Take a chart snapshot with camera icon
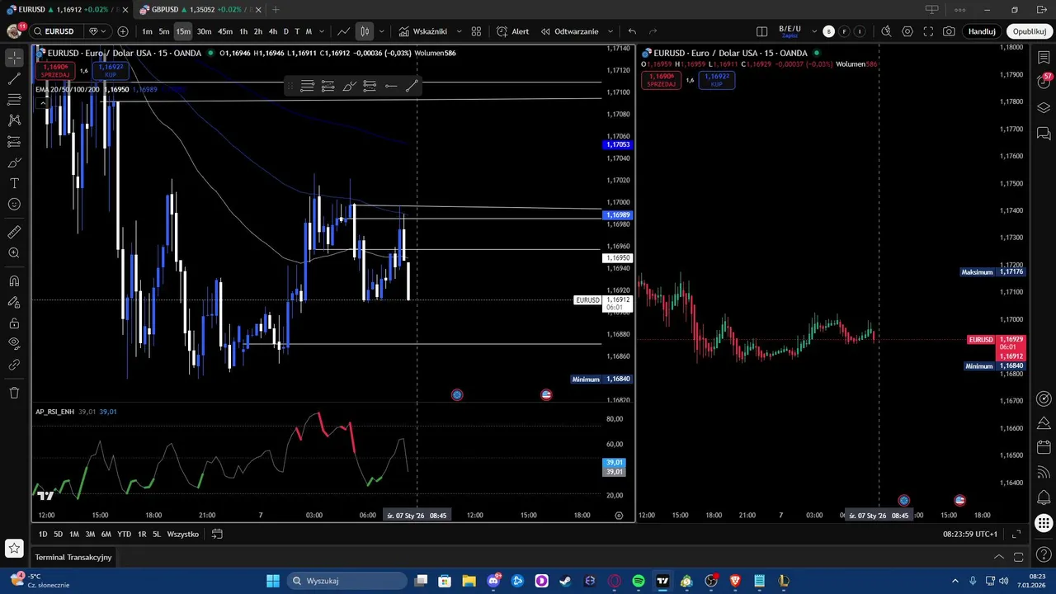The width and height of the screenshot is (1056, 594). point(950,31)
